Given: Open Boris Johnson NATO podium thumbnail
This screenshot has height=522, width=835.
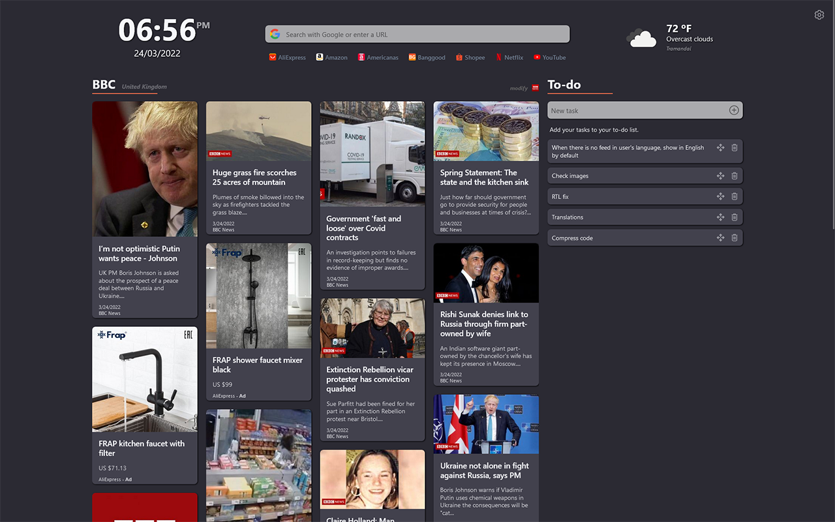Looking at the screenshot, I should (486, 424).
